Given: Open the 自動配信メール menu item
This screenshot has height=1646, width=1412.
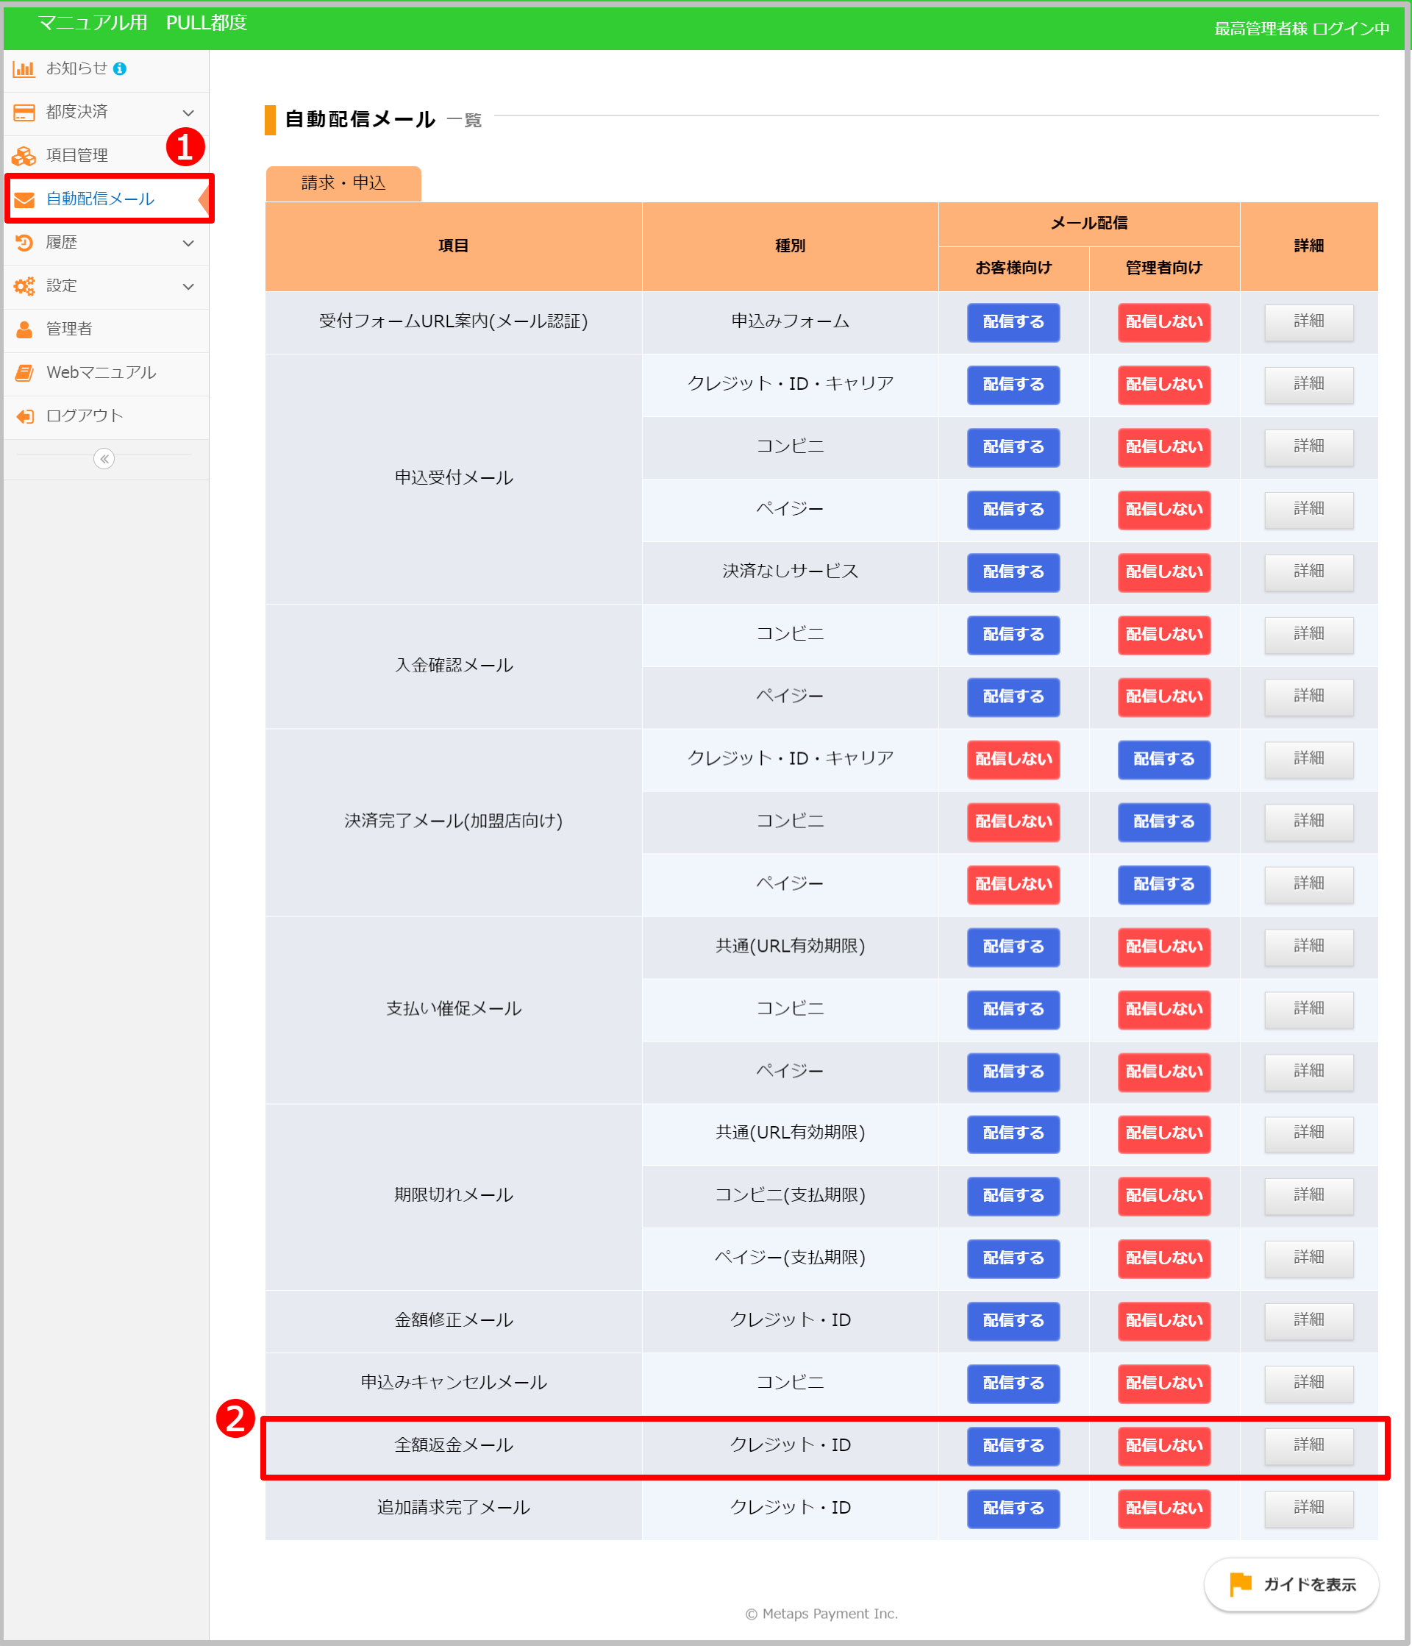Looking at the screenshot, I should pos(100,199).
